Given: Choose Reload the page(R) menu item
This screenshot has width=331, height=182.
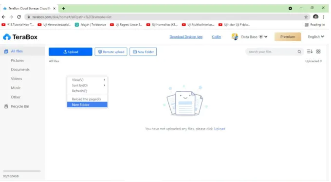Looking at the screenshot, I should click(x=87, y=99).
